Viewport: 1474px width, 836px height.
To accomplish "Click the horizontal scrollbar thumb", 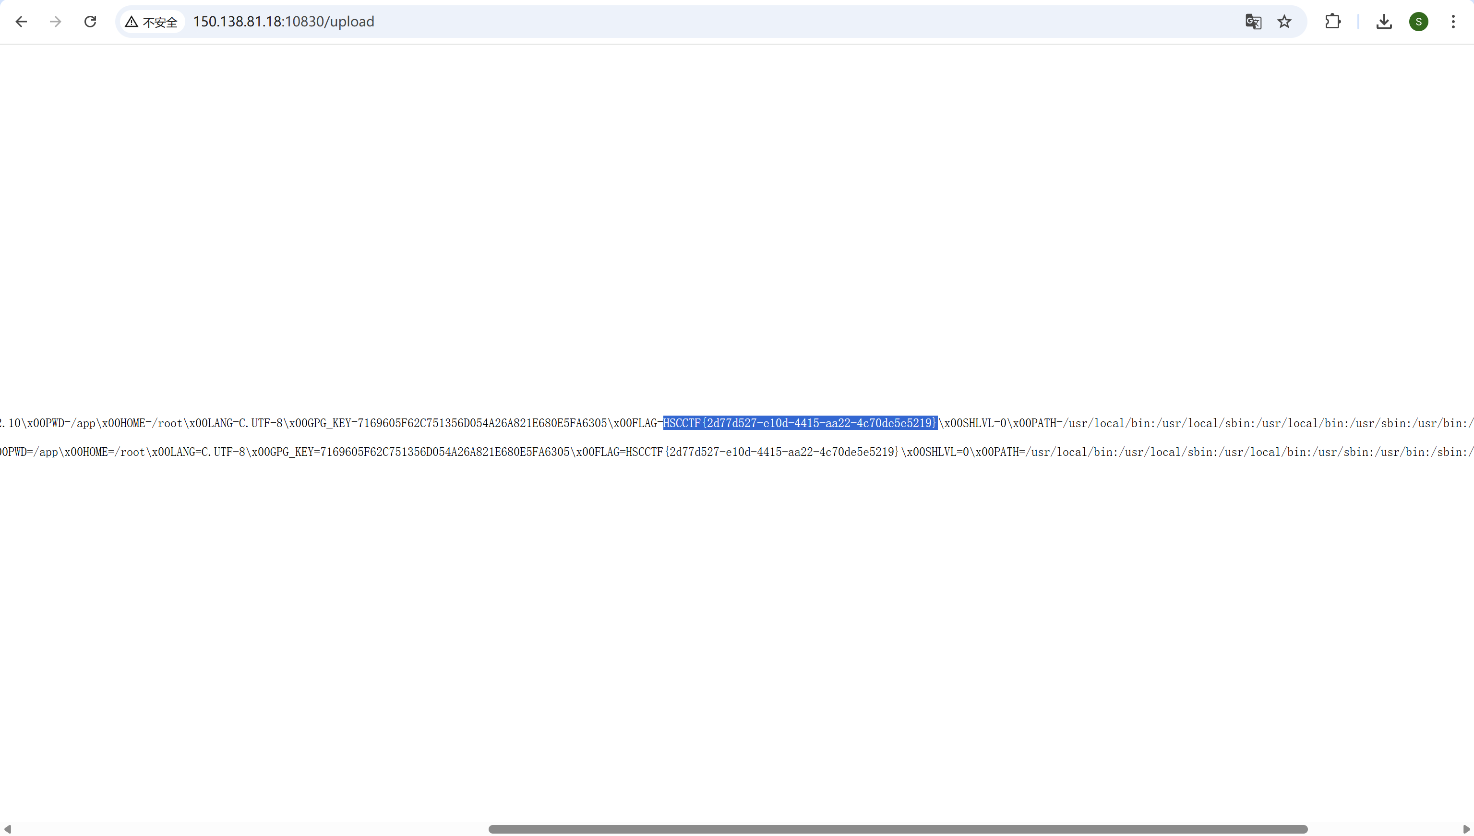I will 898,829.
